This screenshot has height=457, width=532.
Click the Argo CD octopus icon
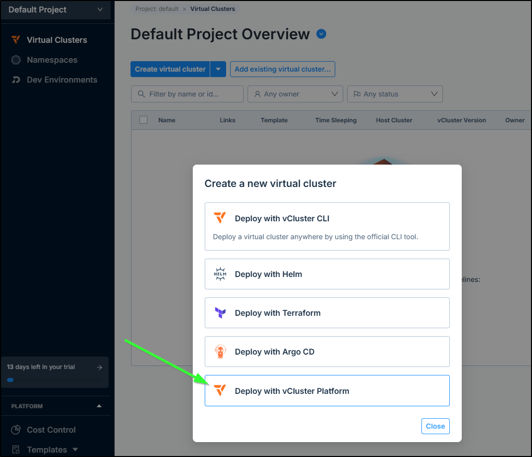pyautogui.click(x=220, y=352)
